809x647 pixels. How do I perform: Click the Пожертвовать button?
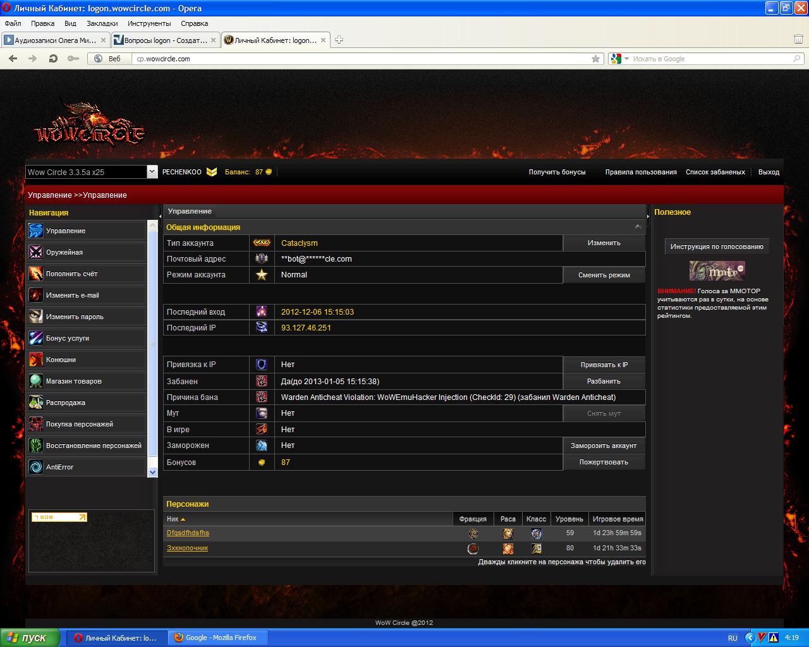coord(604,462)
